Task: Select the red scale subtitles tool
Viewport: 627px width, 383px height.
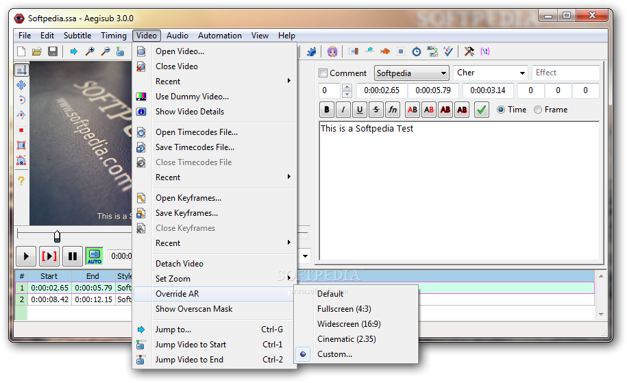Action: pyautogui.click(x=21, y=130)
